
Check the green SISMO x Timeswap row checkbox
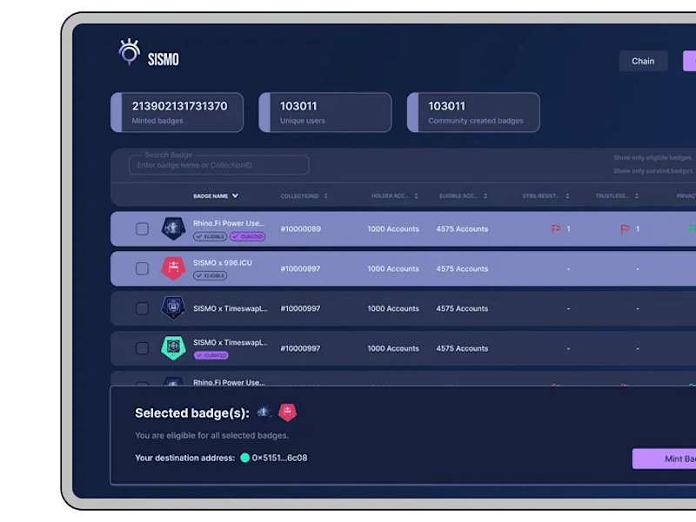(142, 348)
